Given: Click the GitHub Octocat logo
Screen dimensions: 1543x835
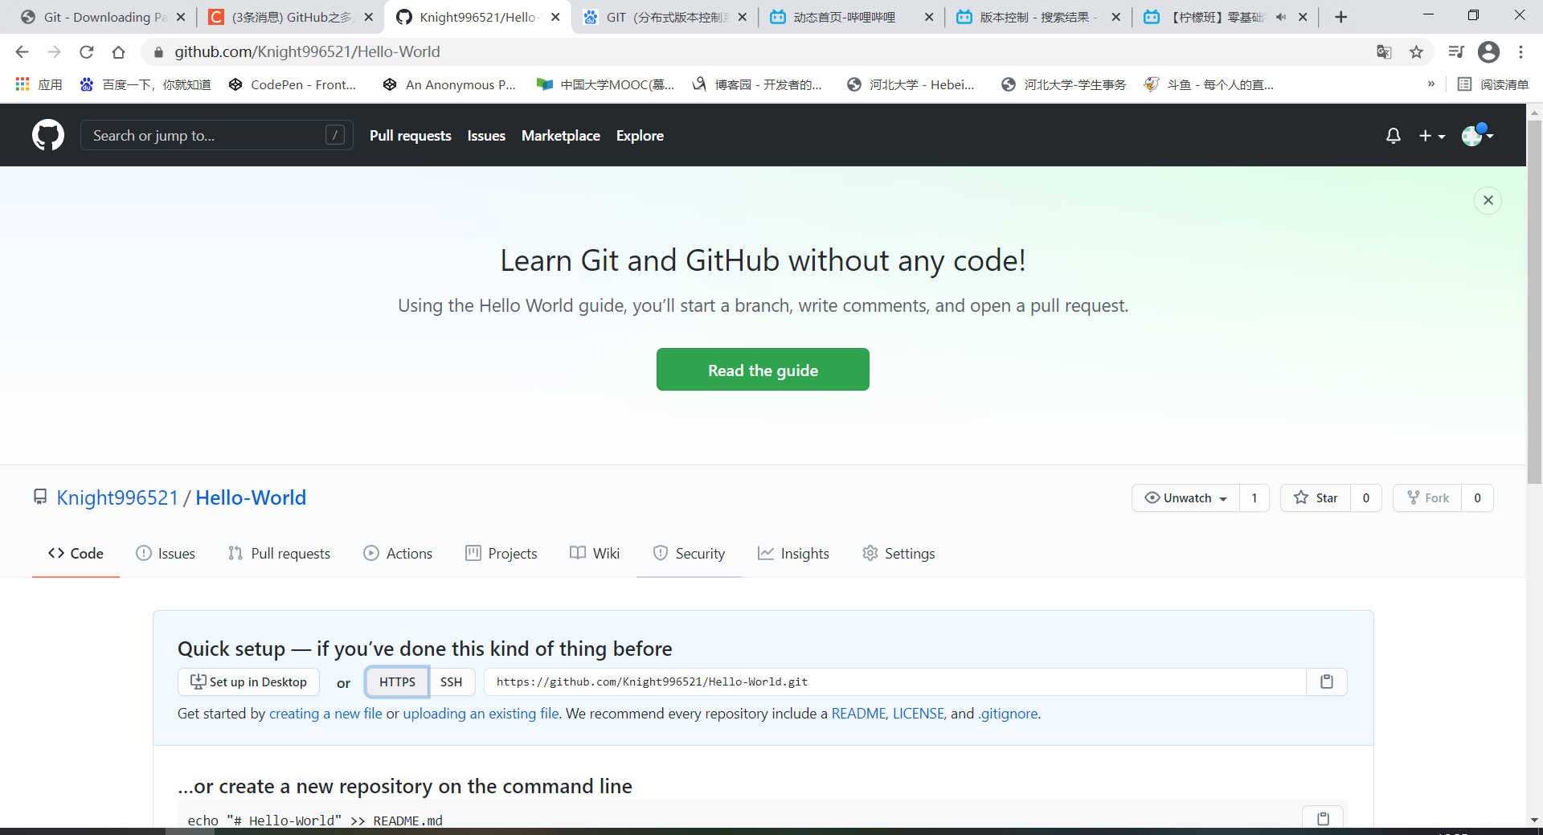Looking at the screenshot, I should point(48,135).
